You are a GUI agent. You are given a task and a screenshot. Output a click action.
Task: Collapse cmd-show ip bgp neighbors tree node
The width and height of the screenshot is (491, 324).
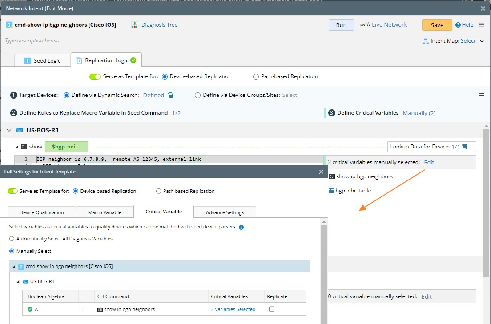[13, 267]
